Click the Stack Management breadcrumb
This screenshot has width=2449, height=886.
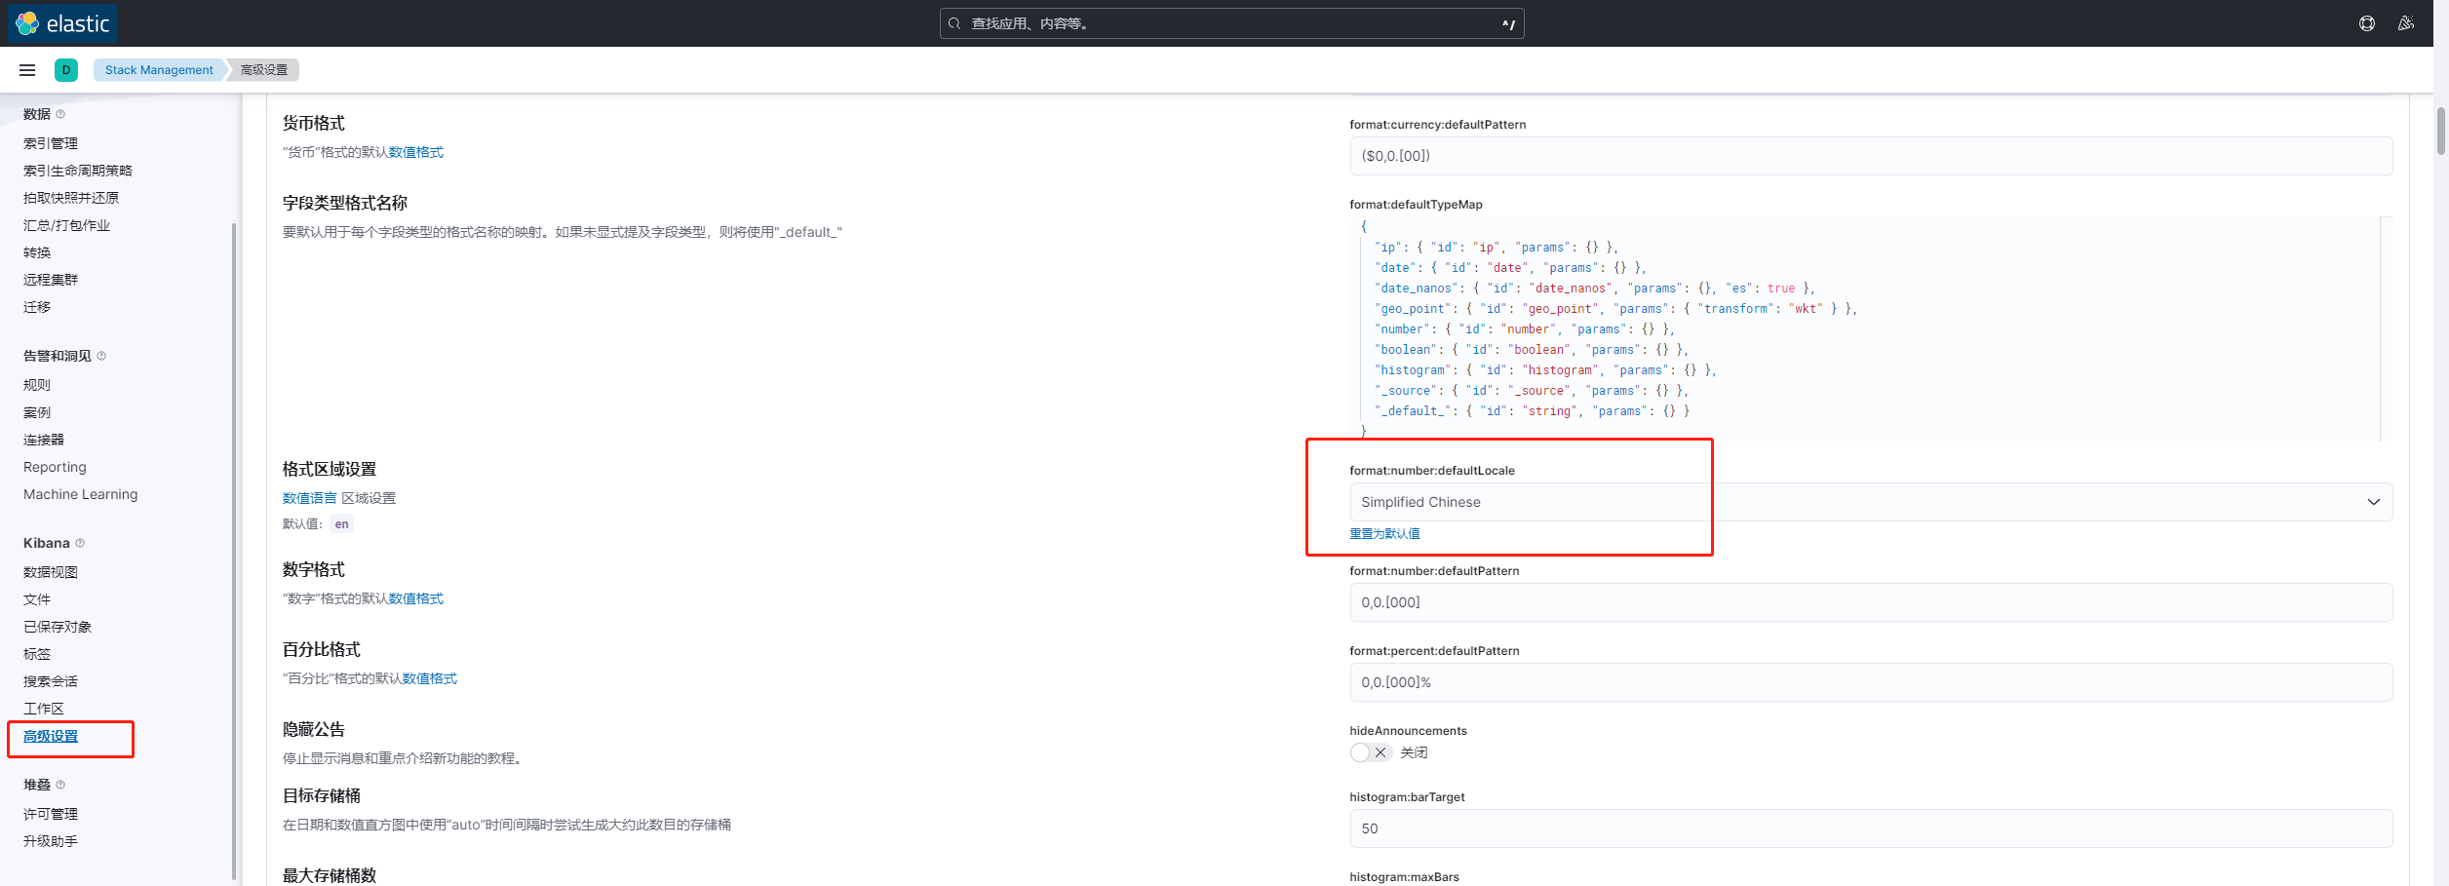pyautogui.click(x=159, y=70)
